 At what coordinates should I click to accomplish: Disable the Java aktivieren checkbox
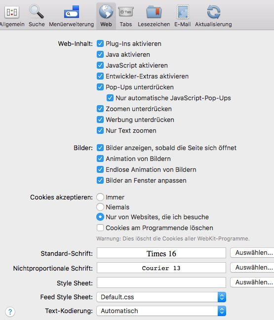(100, 54)
